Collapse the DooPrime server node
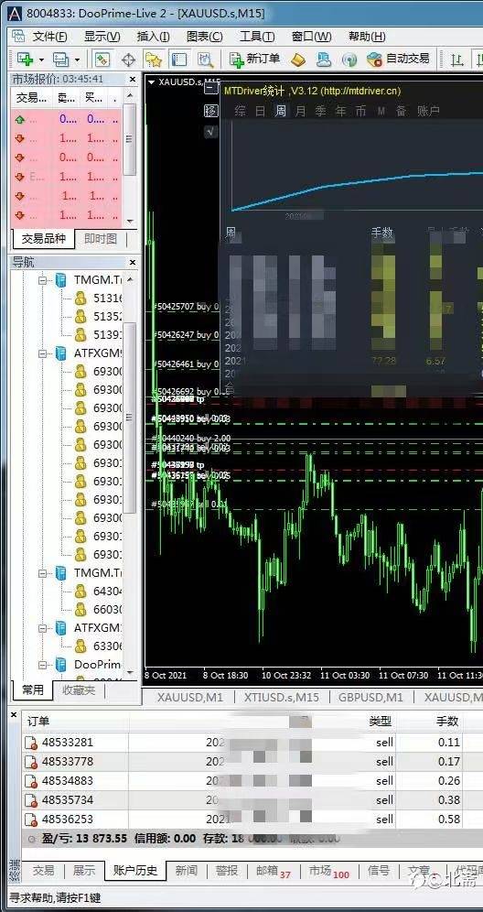Viewport: 483px width, 912px height. [42, 665]
